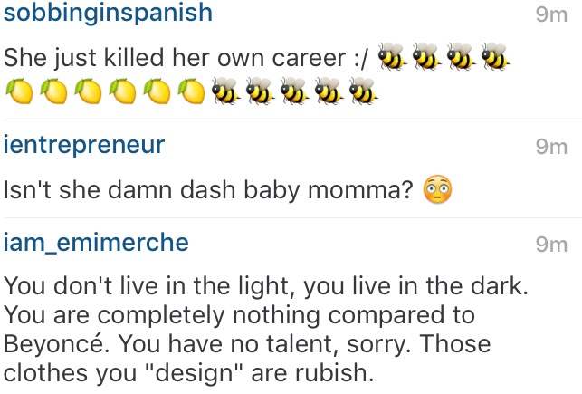Open the ientrepreneur user profile
The width and height of the screenshot is (582, 394).
84,145
